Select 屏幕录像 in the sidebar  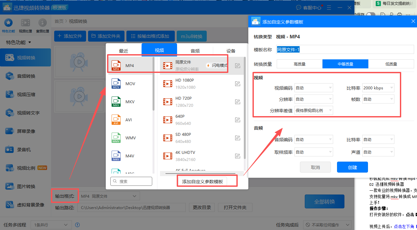25,131
